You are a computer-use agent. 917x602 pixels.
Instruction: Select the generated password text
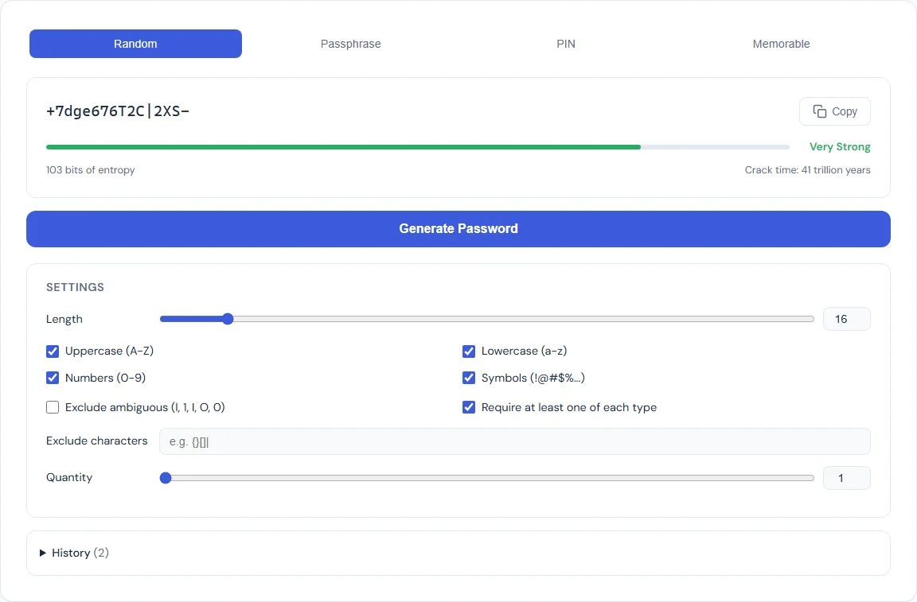point(119,111)
